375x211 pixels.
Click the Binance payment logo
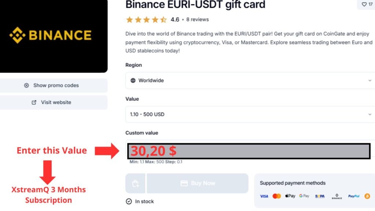click(337, 196)
